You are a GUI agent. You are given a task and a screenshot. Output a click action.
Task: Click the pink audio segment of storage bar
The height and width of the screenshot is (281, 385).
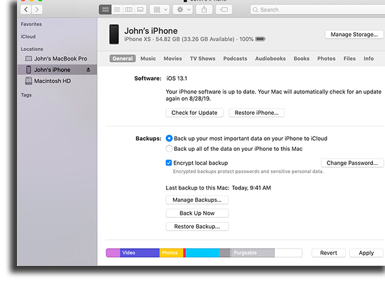[113, 253]
